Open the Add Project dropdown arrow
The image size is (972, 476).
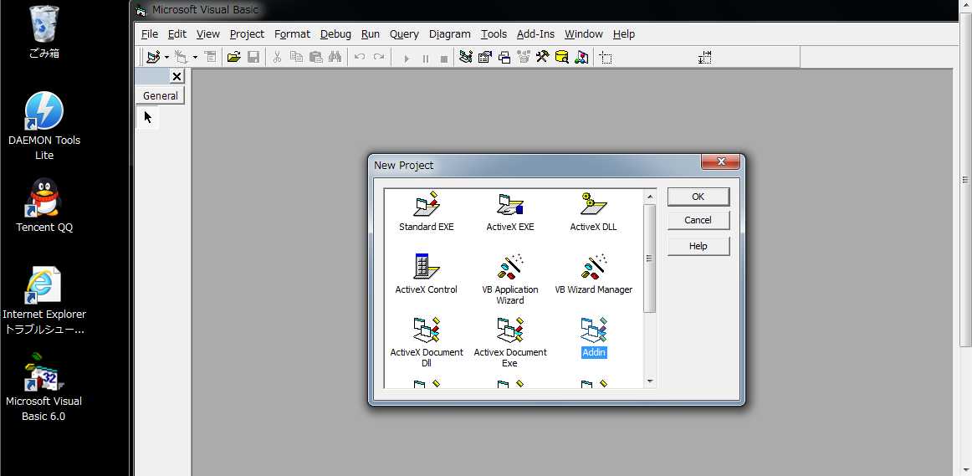click(166, 58)
